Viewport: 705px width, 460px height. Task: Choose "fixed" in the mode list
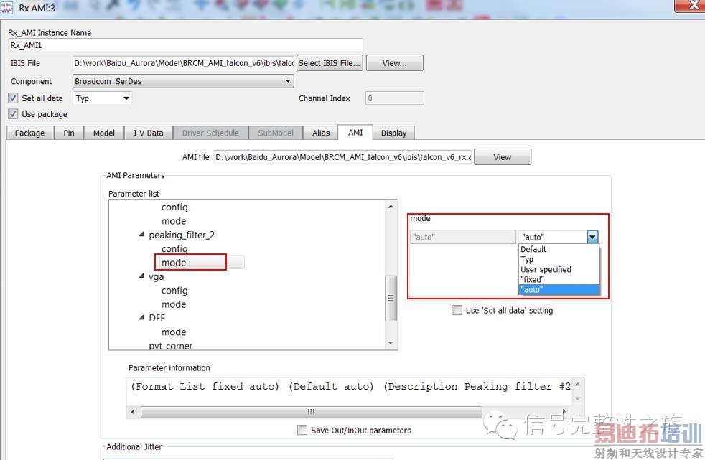point(559,279)
